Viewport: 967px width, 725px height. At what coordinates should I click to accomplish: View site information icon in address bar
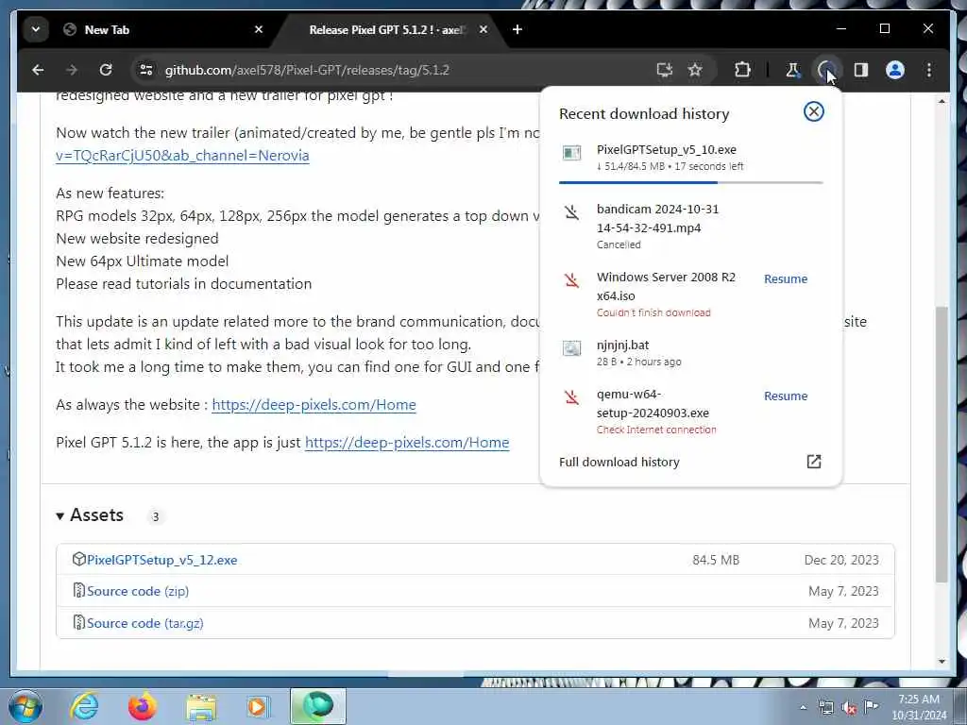[146, 70]
